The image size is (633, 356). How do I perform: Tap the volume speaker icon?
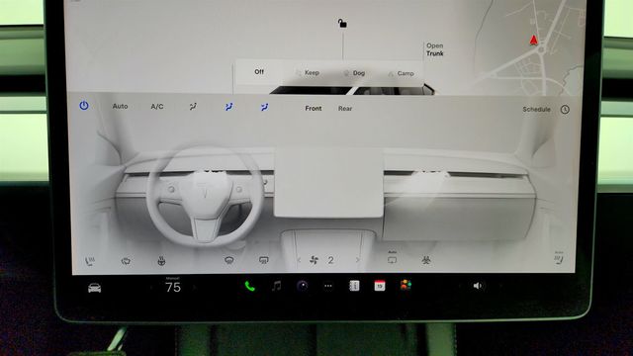(x=477, y=286)
